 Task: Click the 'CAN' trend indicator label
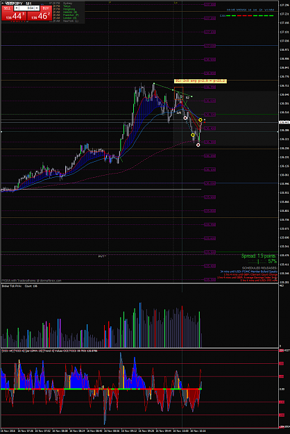coord(222,16)
